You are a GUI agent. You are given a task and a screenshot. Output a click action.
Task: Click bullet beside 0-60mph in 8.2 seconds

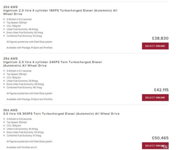4,19
